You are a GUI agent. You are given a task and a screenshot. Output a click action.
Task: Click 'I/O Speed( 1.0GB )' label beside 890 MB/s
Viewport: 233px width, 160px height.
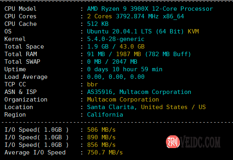[36, 137]
